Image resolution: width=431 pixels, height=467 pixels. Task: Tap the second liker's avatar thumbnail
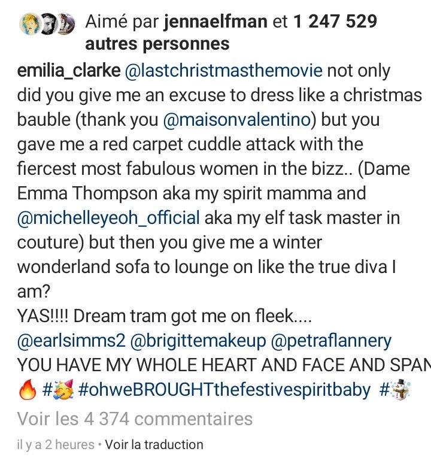click(49, 24)
